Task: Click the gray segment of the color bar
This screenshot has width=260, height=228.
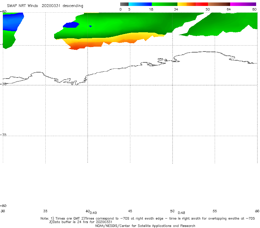Action: [124, 4]
